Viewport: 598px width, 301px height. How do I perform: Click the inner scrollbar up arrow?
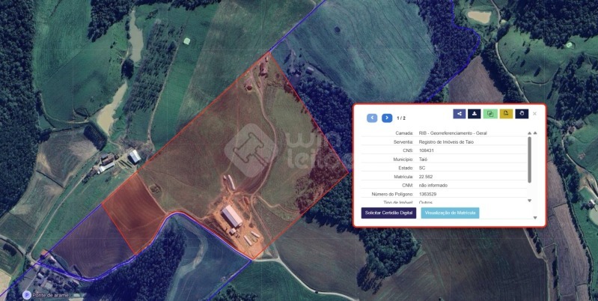click(x=529, y=133)
